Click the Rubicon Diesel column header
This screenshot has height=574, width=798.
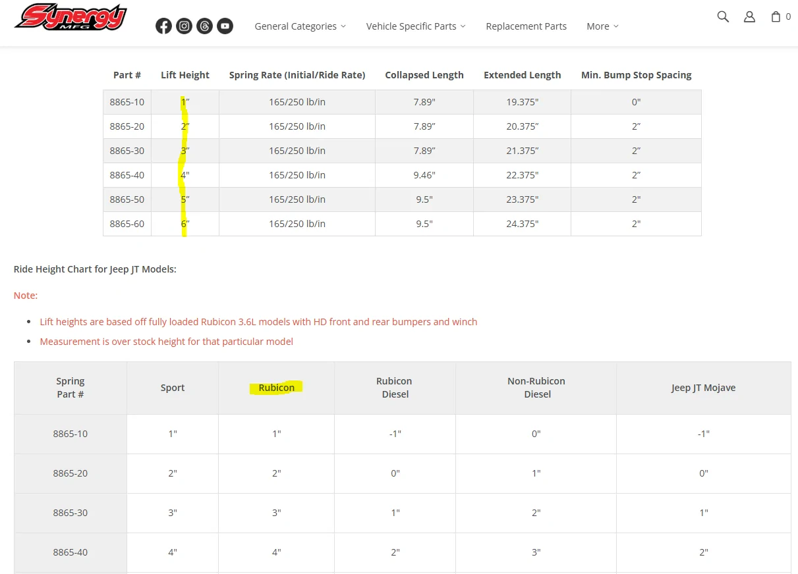coord(394,388)
